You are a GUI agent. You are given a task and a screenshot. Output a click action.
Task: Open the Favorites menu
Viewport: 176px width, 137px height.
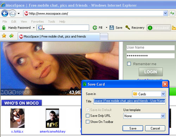(x=37, y=21)
